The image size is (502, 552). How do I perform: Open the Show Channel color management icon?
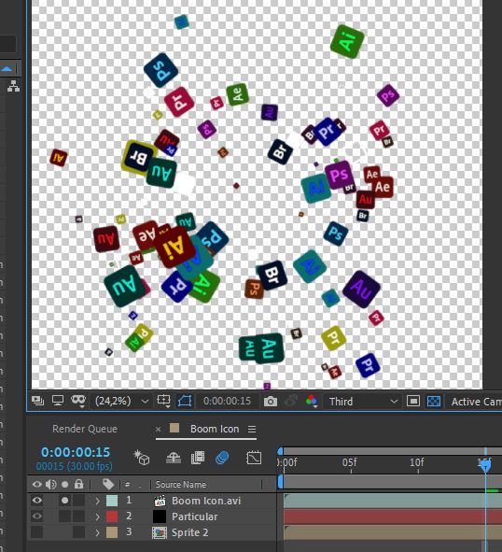(312, 401)
